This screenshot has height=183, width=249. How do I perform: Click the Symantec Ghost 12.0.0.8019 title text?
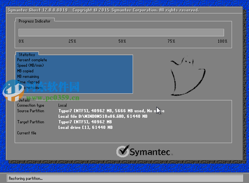click(38, 10)
